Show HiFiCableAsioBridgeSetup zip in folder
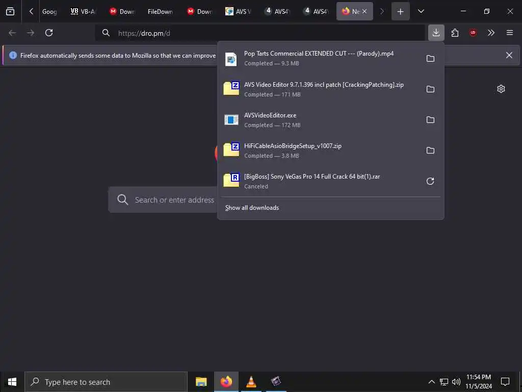Screen dimensions: 522x392 tap(430, 151)
